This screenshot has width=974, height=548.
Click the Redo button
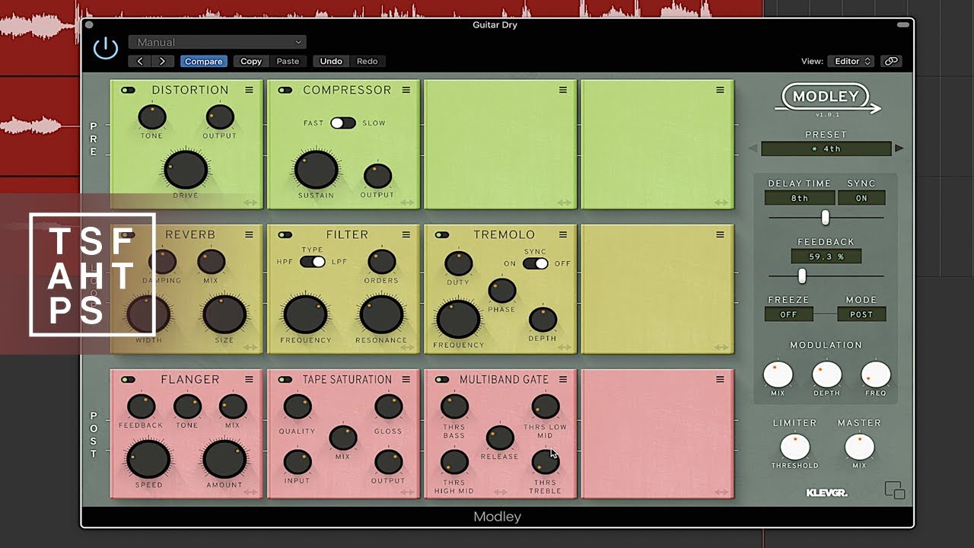click(x=367, y=62)
